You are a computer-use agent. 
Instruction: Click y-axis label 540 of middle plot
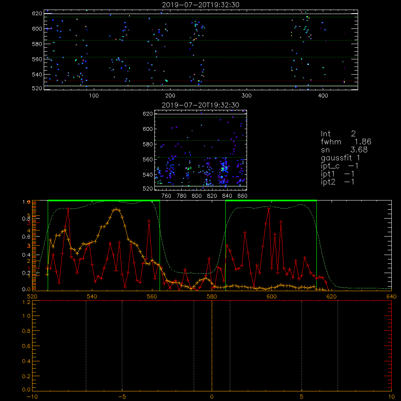click(x=148, y=175)
